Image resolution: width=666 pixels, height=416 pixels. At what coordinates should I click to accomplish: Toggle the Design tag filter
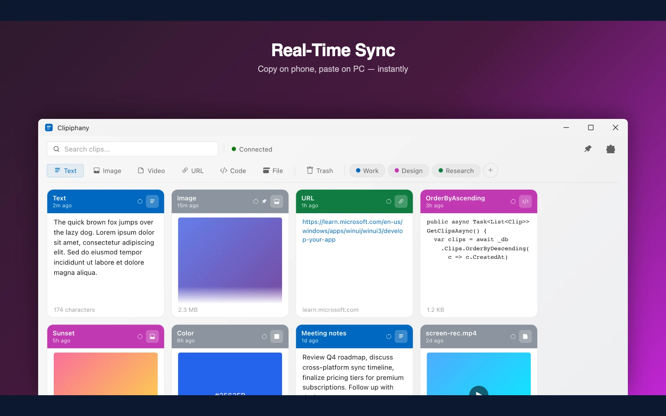pyautogui.click(x=408, y=171)
